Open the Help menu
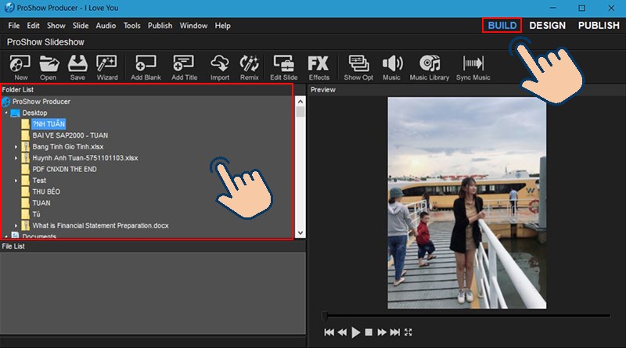 pos(222,26)
